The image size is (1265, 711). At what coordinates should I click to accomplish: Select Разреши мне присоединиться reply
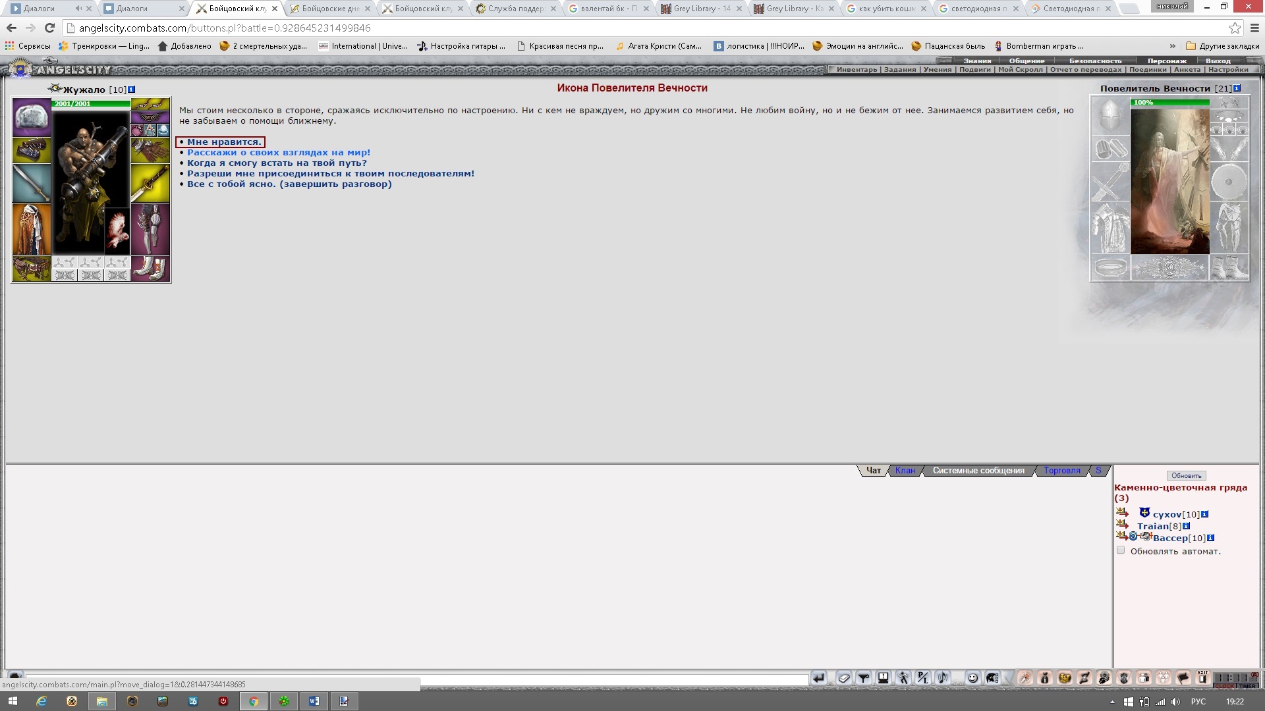[x=331, y=173]
